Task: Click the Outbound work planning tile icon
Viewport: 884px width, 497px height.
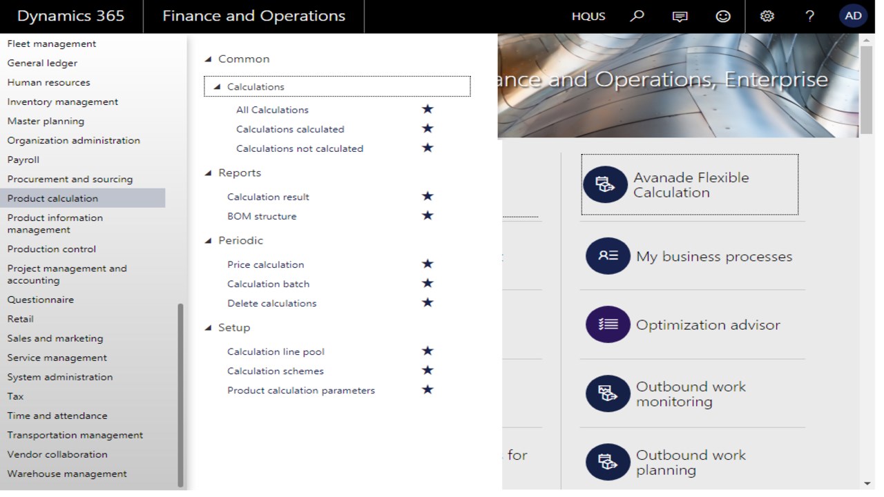Action: 608,462
